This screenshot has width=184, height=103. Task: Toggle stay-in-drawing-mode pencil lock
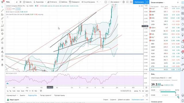click(2, 52)
